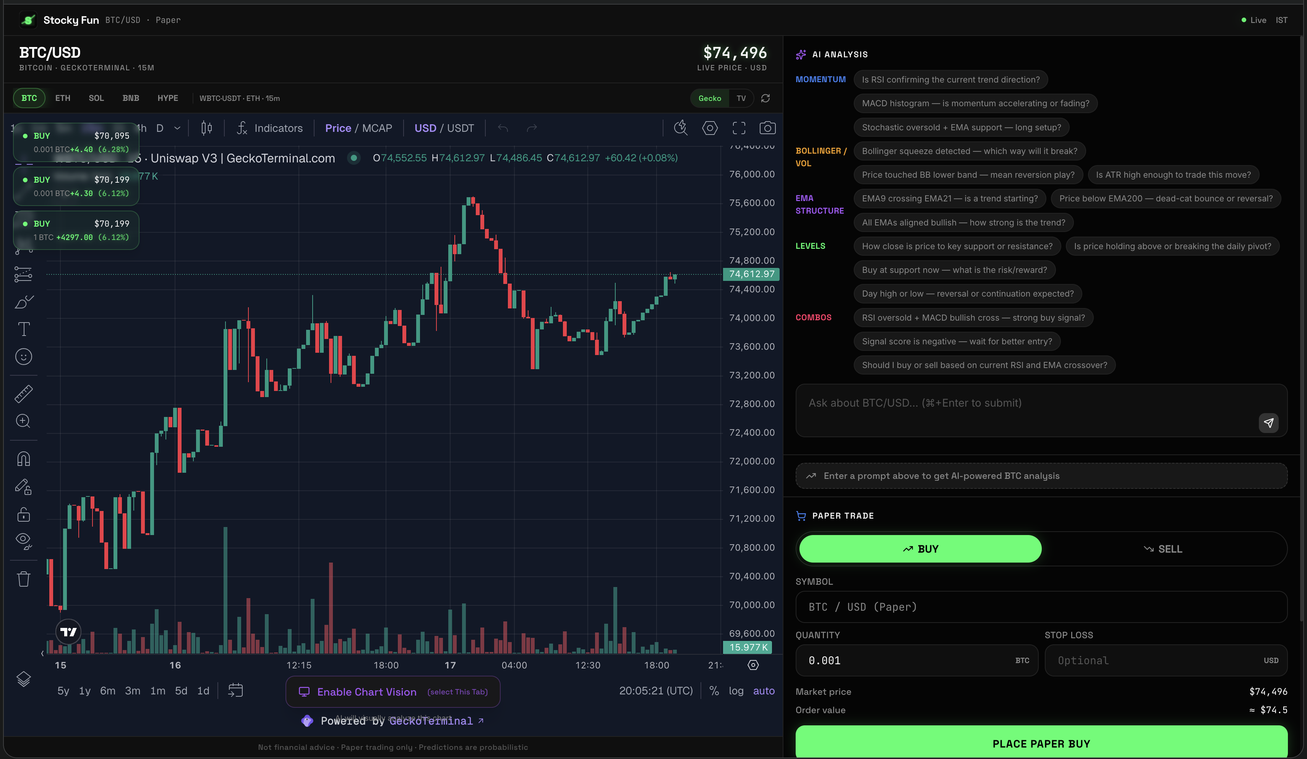Viewport: 1307px width, 759px height.
Task: Select the ruler measurement tool
Action: coord(23,393)
